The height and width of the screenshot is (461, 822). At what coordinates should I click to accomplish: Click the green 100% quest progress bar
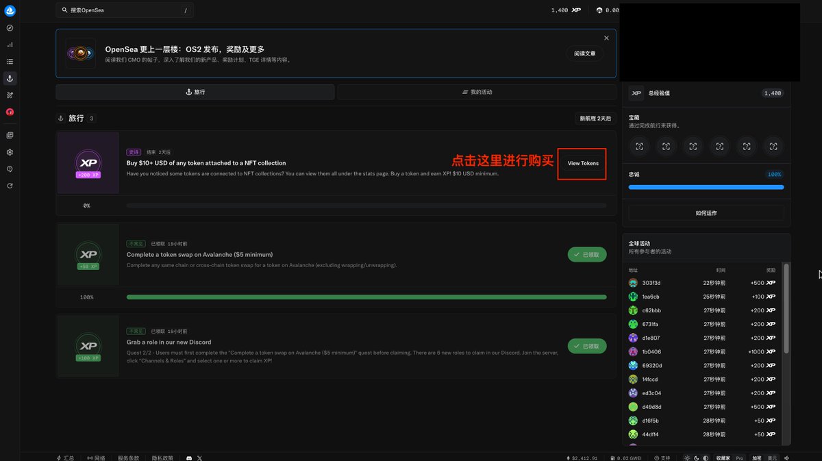point(366,297)
